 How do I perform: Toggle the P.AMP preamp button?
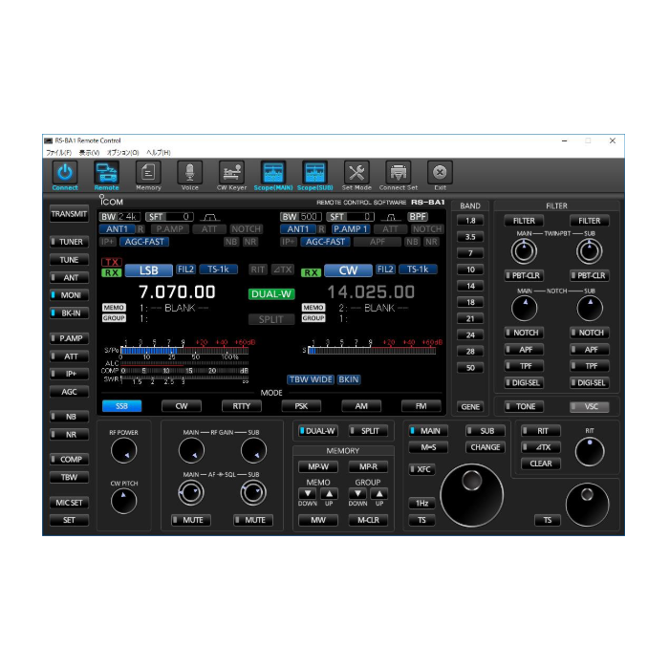(x=69, y=338)
